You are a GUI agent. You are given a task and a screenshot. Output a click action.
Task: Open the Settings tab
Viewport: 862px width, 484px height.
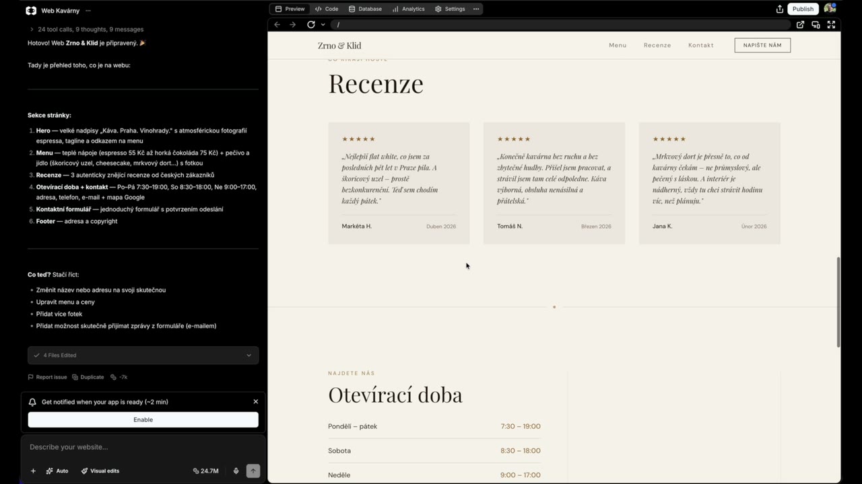[x=450, y=9]
